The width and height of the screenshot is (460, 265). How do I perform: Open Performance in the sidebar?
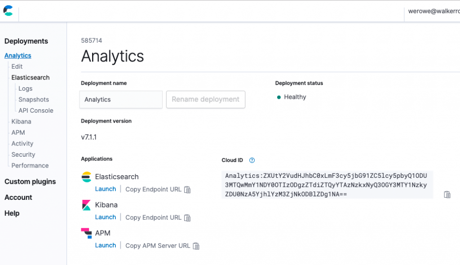[30, 166]
